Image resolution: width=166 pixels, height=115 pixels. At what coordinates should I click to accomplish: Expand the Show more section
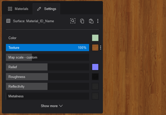coord(52,106)
